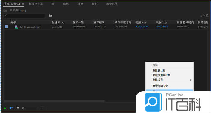The height and width of the screenshot is (113, 211).
Task: Open the 历史记录 tab
Action: click(112, 4)
